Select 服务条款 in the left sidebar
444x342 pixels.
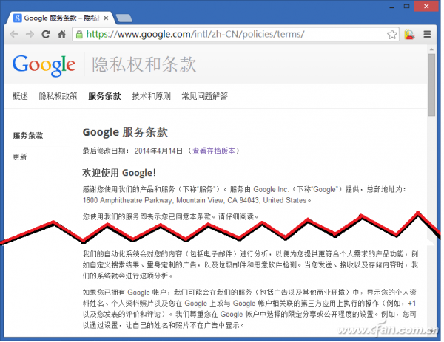click(28, 136)
